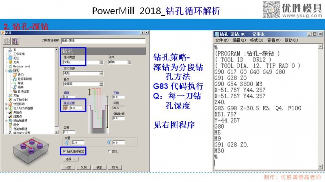Click the 取消 button
Image resolution: width=325 pixels, height=182 pixels.
(x=115, y=167)
